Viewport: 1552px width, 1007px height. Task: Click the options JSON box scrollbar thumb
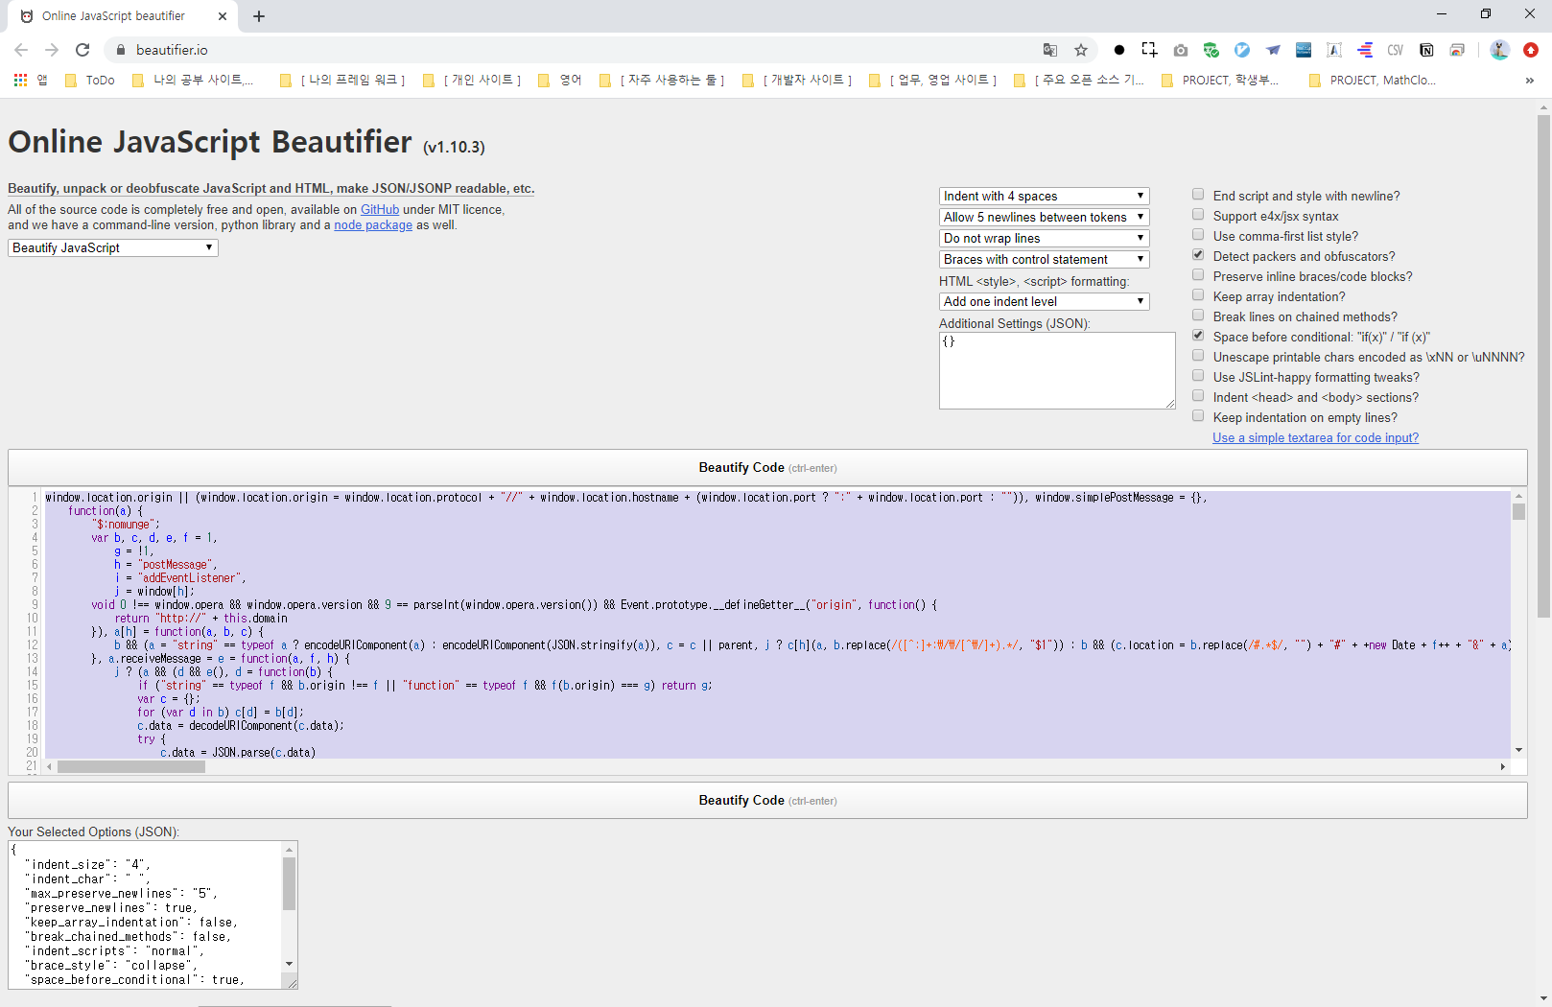pos(289,883)
